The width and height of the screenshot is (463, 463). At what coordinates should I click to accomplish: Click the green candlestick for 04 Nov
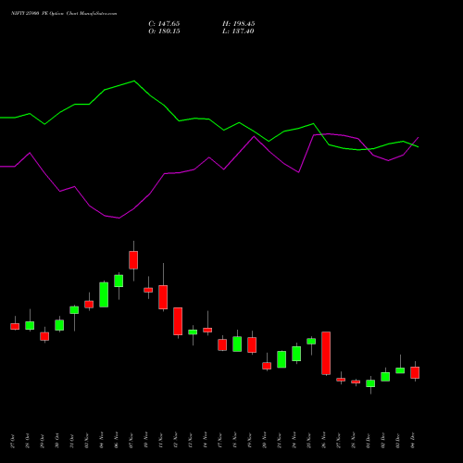(x=104, y=294)
